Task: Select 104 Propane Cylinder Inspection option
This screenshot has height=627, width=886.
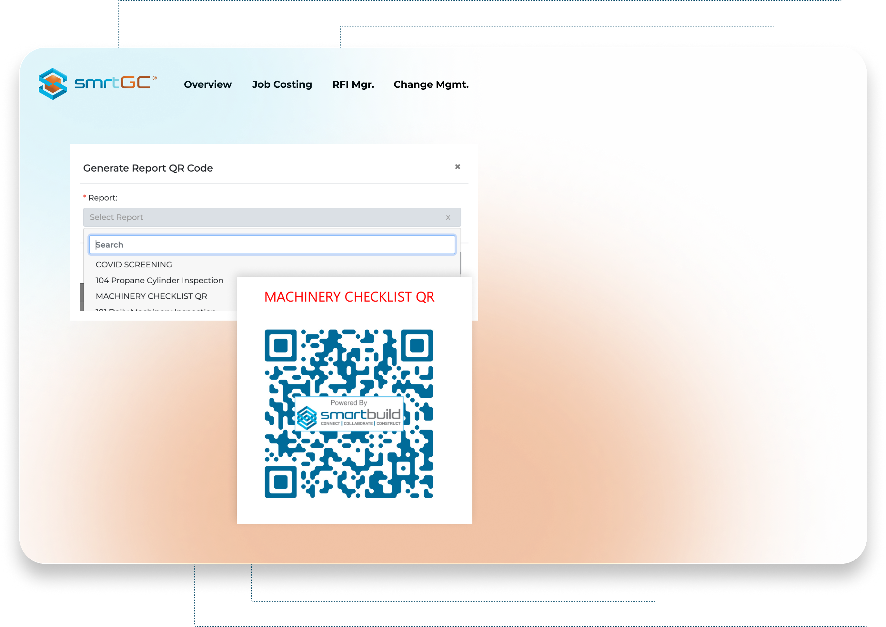Action: [159, 280]
